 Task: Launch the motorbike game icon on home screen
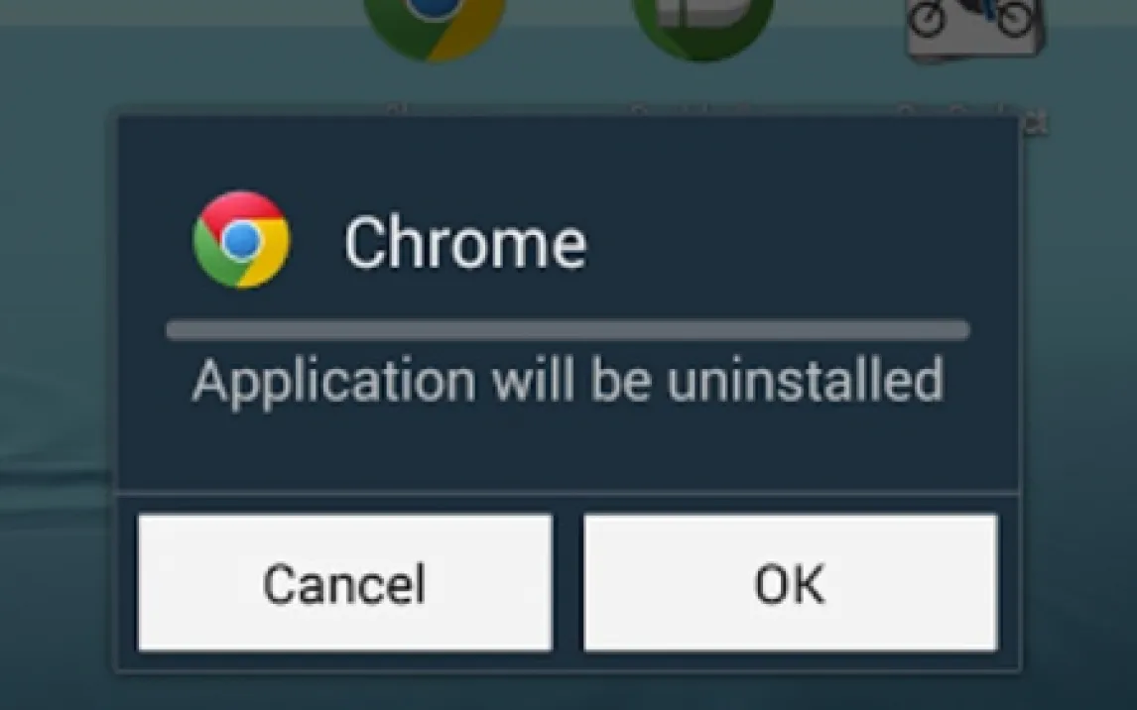coord(976,29)
